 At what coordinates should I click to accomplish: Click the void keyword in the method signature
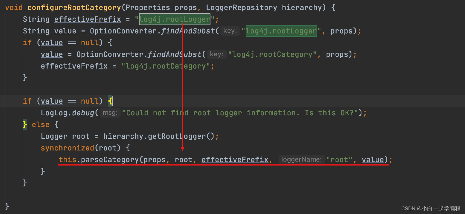pos(14,8)
